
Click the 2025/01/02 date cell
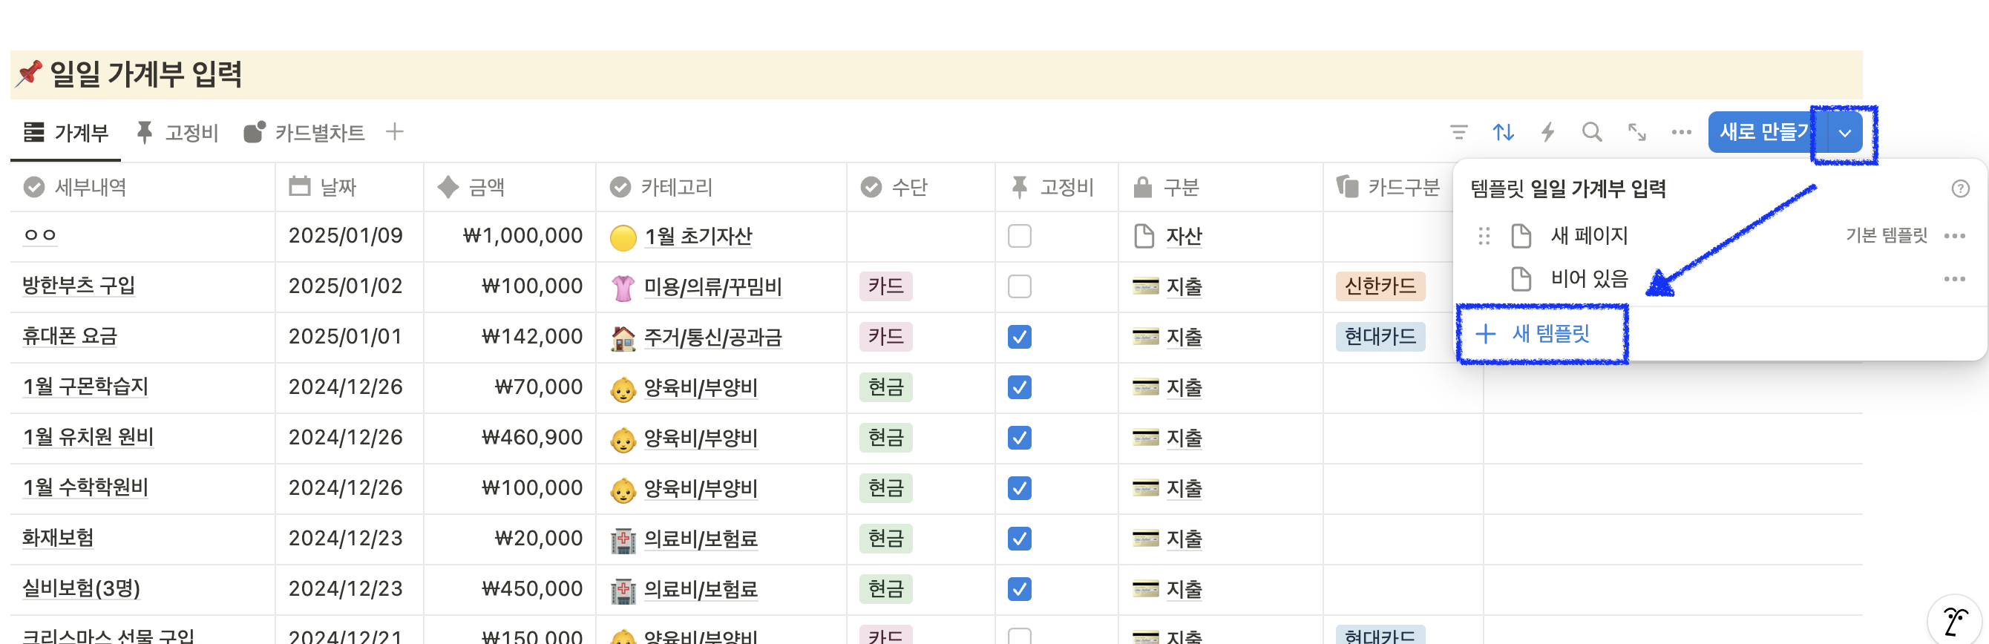point(349,286)
